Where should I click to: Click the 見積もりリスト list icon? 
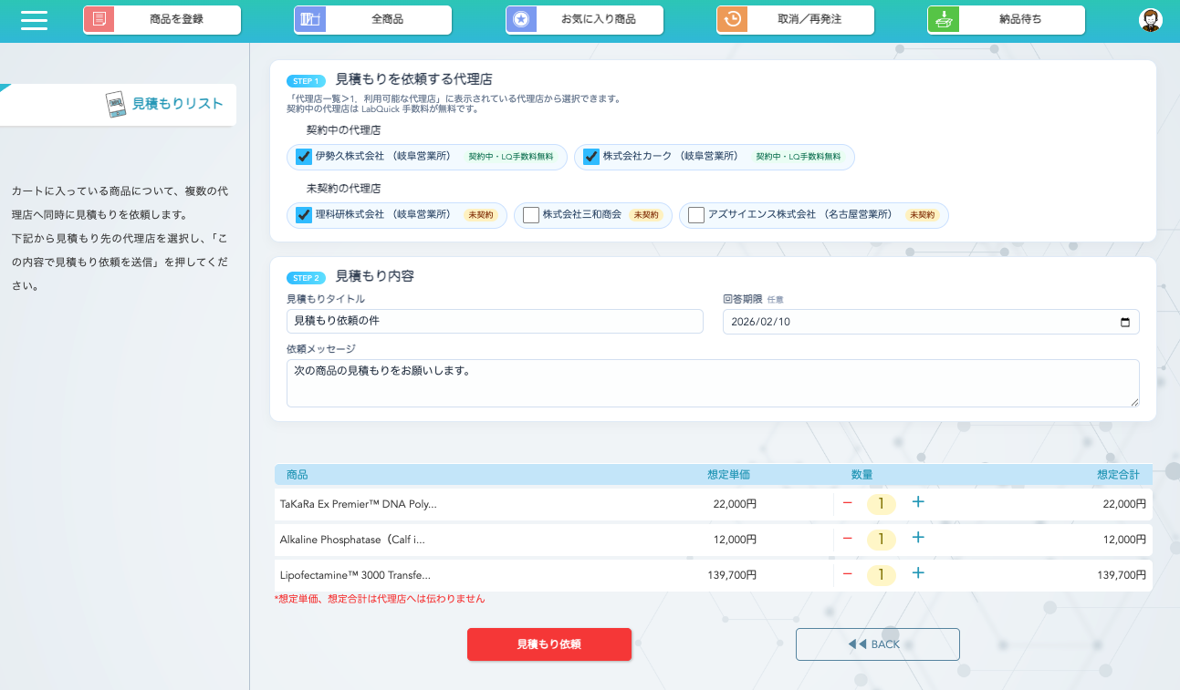[x=116, y=105]
